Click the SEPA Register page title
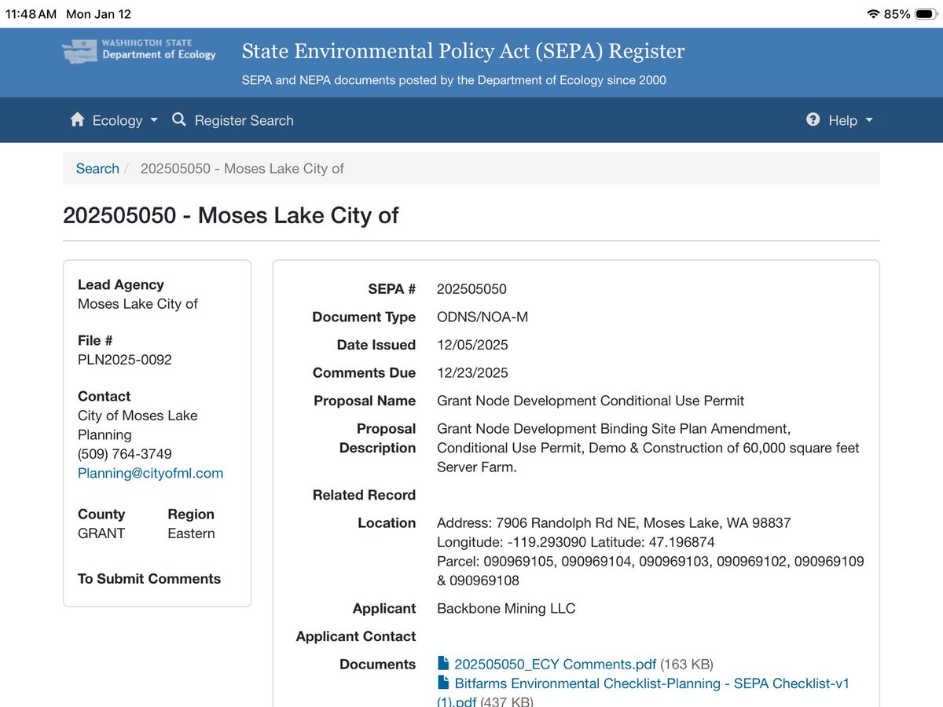The image size is (943, 707). pyautogui.click(x=464, y=51)
